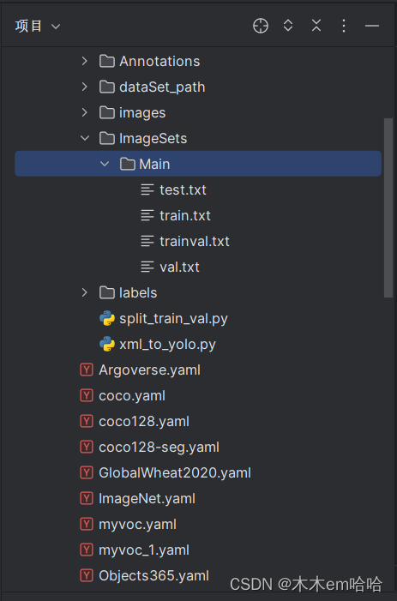Collapse the Main folder chevron
Viewport: 397px width, 601px height.
[105, 164]
